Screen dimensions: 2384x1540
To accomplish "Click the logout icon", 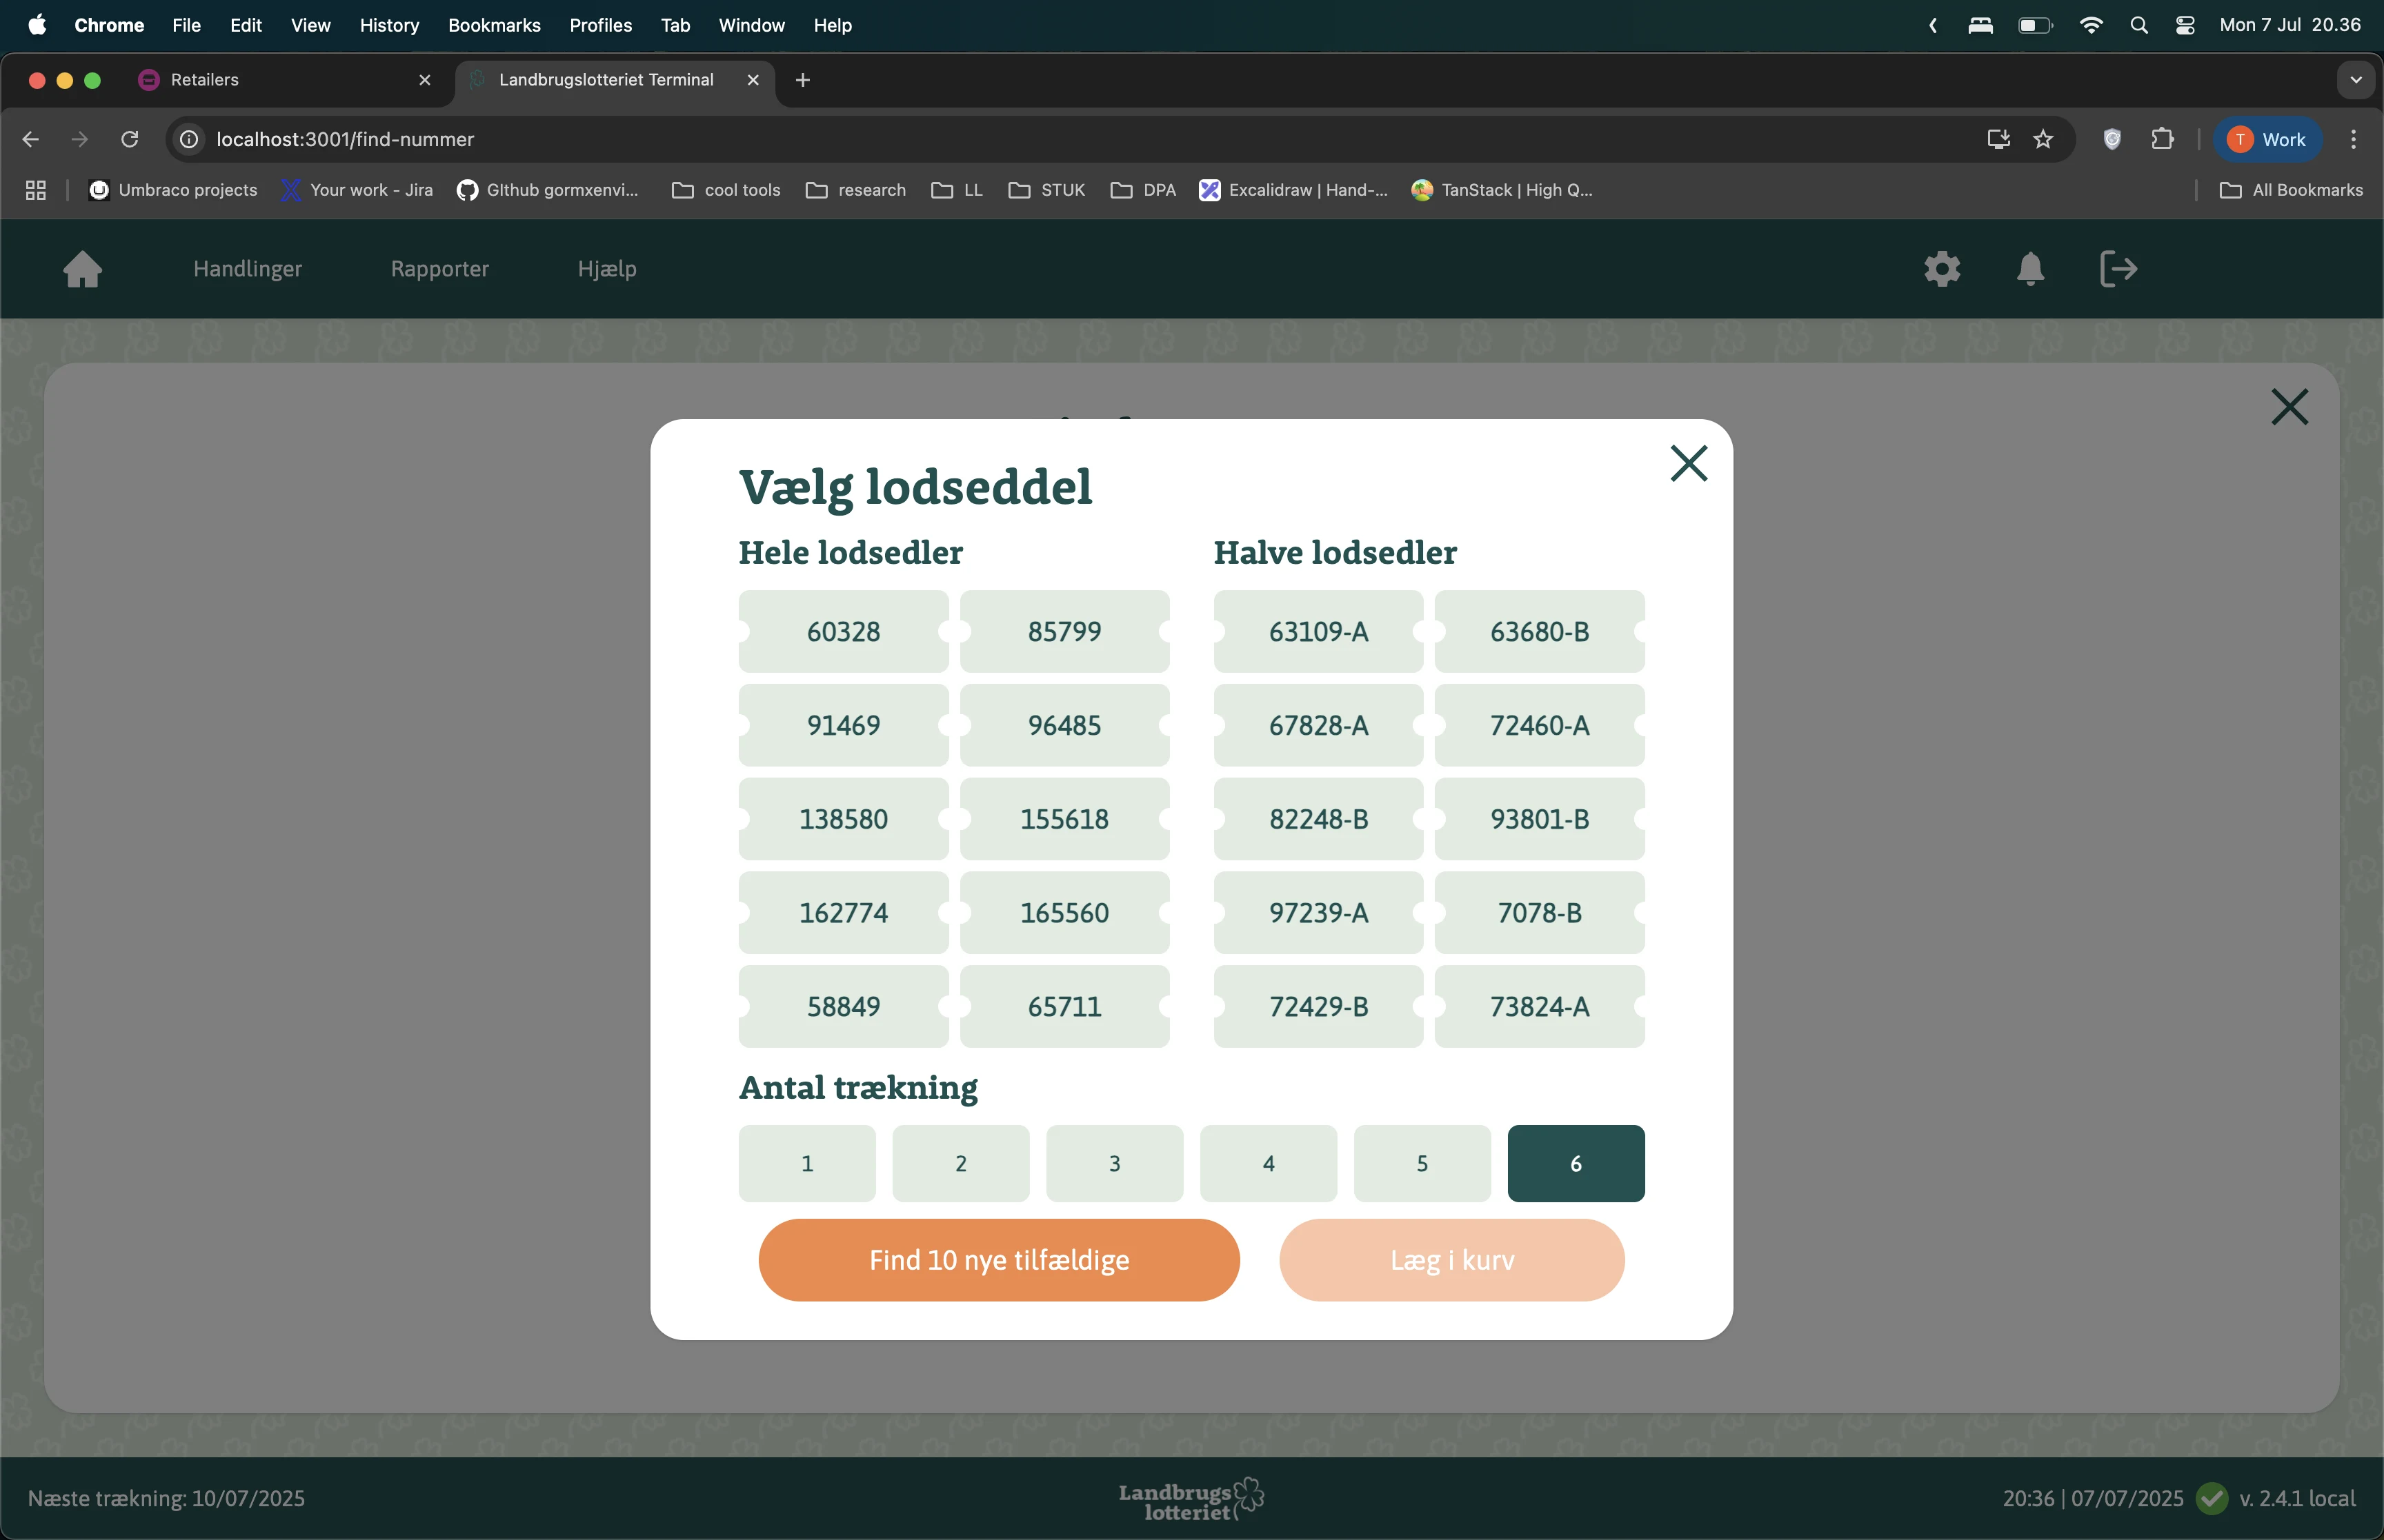I will click(x=2118, y=269).
